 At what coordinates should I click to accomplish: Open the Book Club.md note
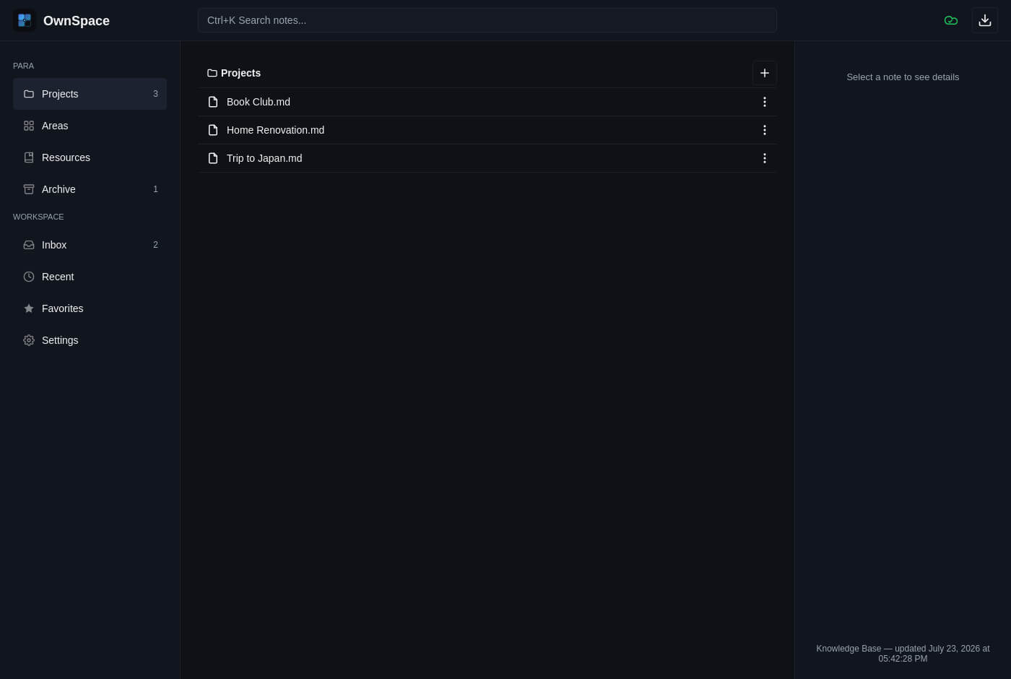(487, 102)
